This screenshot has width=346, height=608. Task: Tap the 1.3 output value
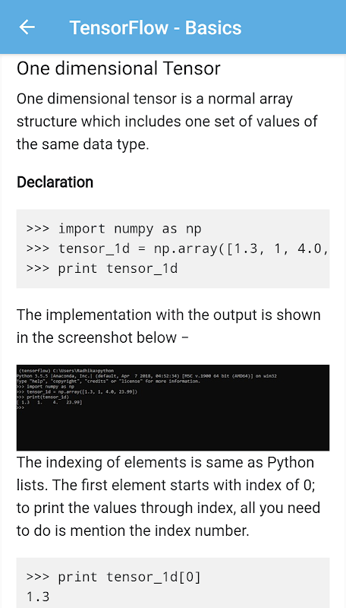click(x=38, y=597)
